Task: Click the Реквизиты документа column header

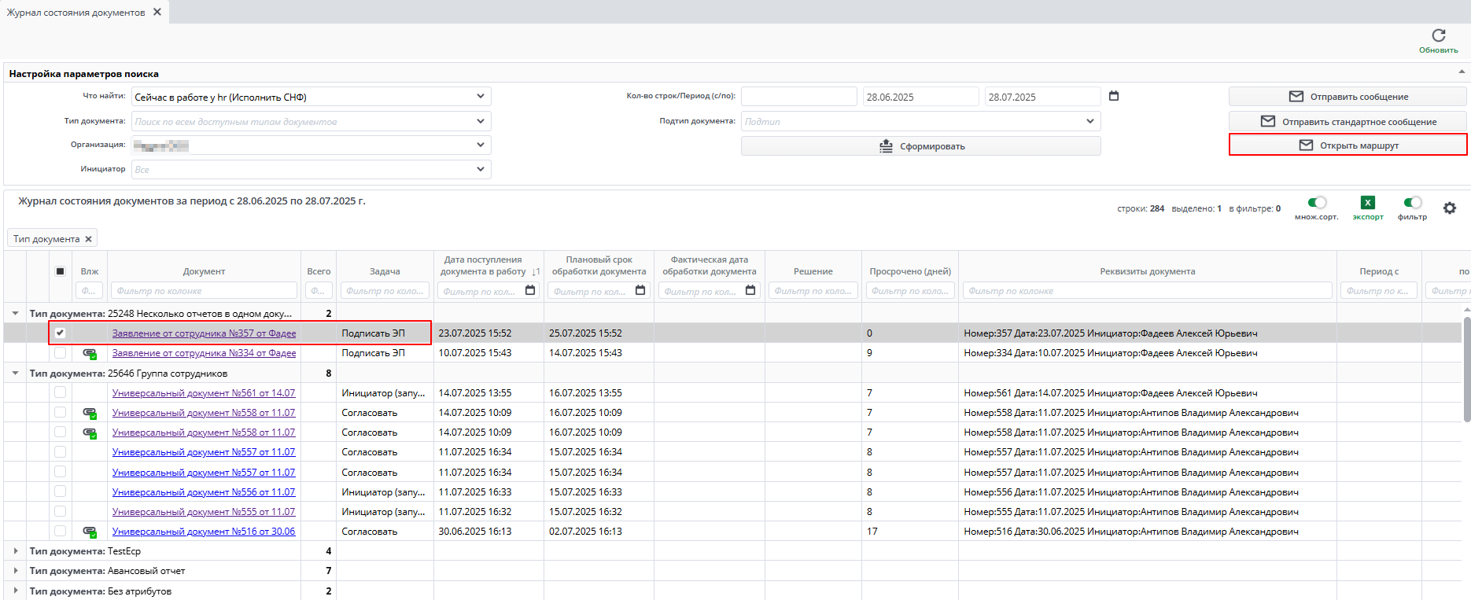Action: [x=1147, y=271]
